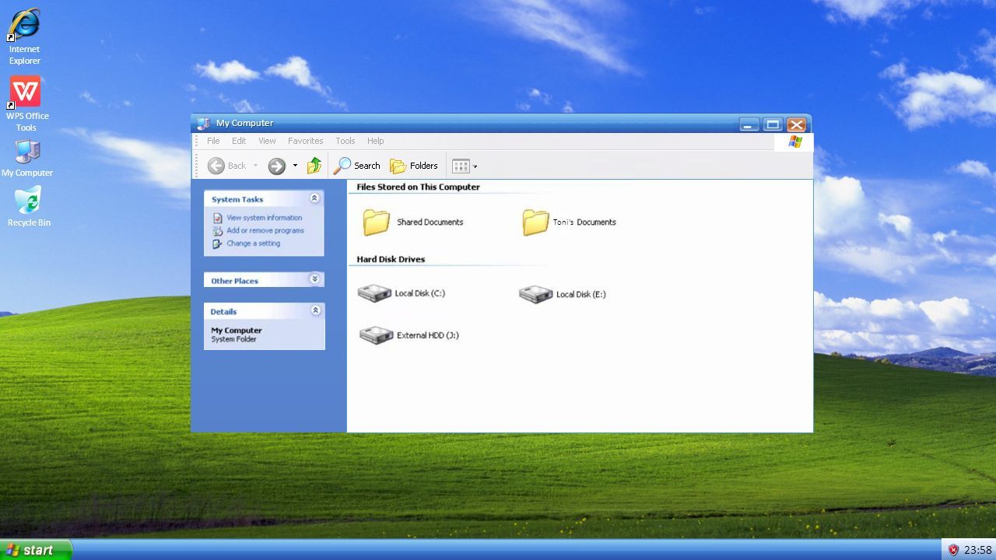
Task: Open the Edit menu
Action: [239, 141]
